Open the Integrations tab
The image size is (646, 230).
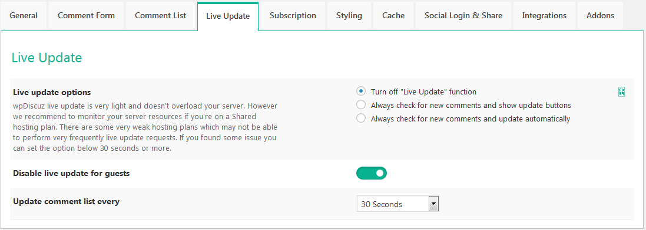click(544, 16)
